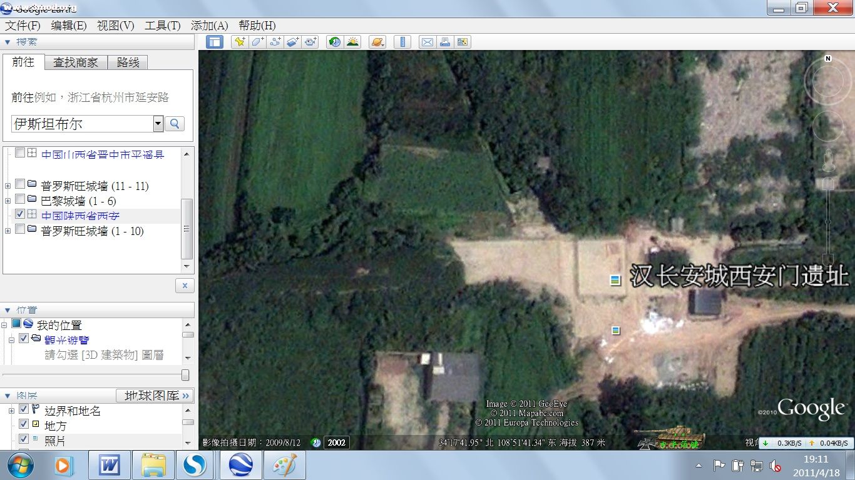Click the Add Placemark pushpin icon

pyautogui.click(x=239, y=42)
